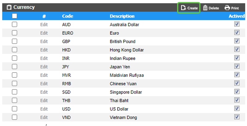
Task: Tick the row checkbox for JPY
Action: coord(15,67)
